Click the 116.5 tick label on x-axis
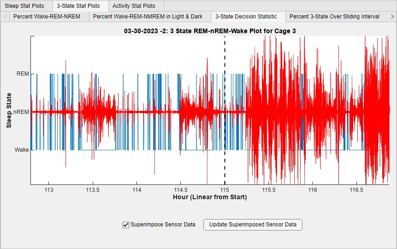 click(356, 190)
